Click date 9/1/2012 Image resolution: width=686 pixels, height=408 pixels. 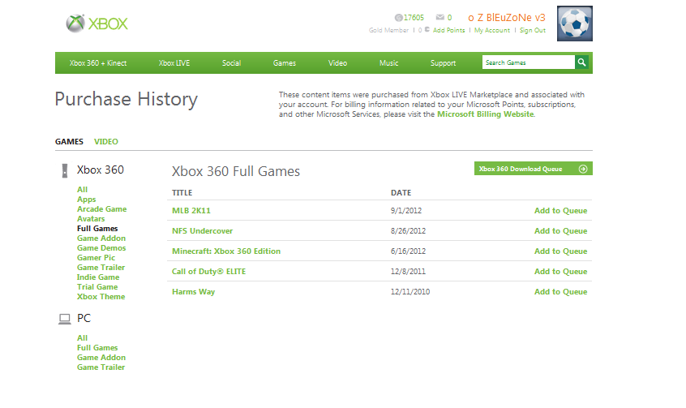tap(406, 211)
